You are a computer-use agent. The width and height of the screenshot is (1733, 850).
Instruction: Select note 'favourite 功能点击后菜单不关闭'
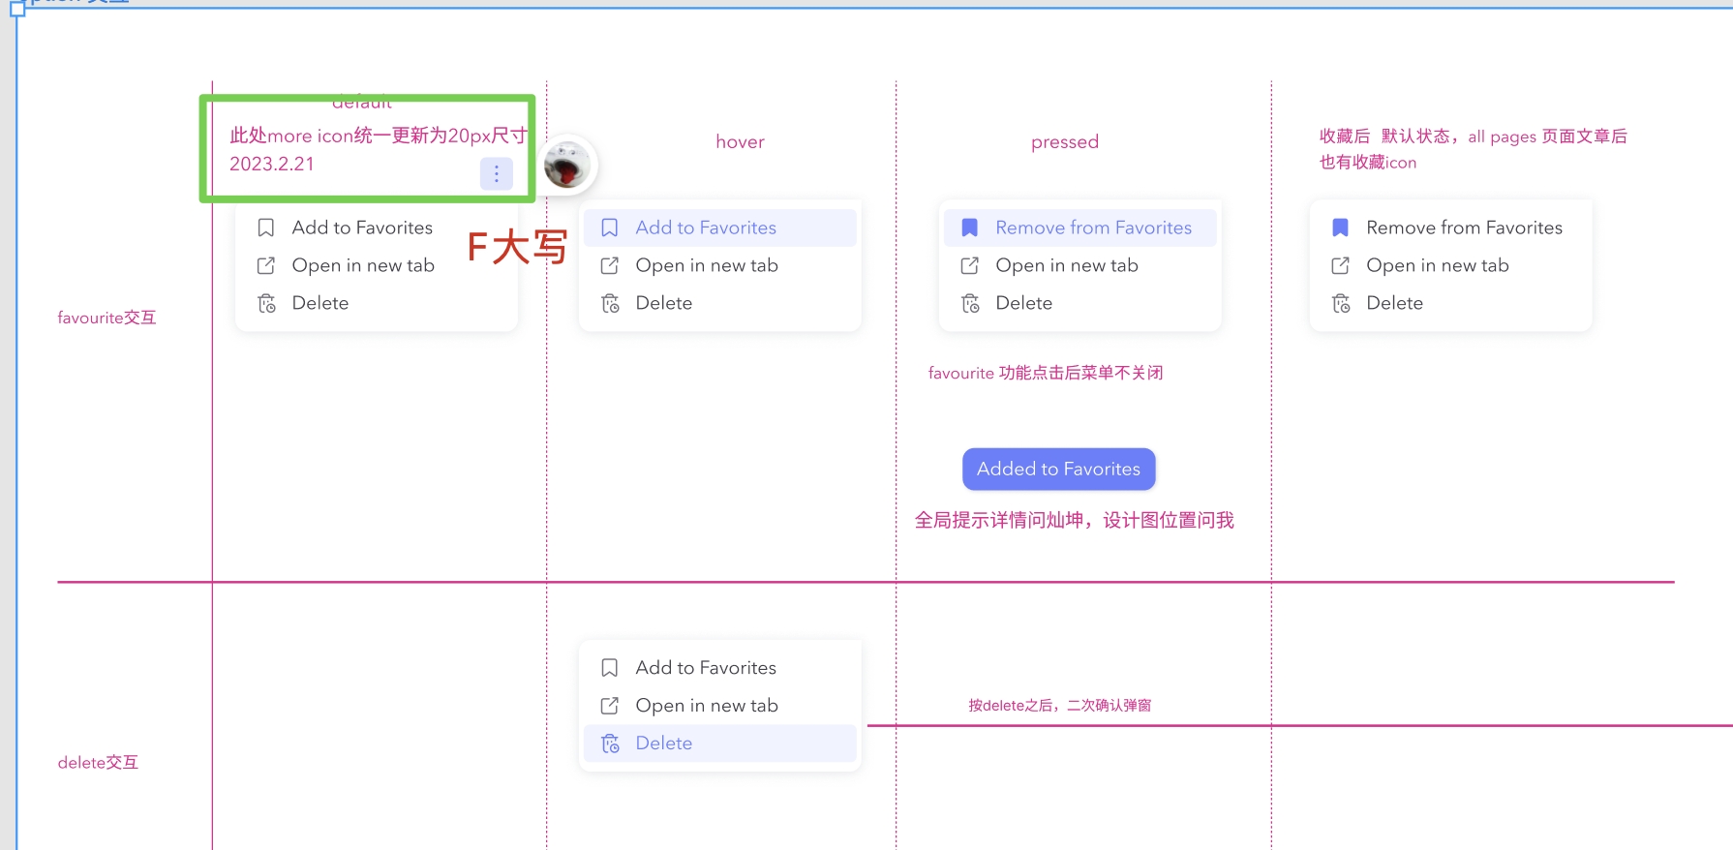[x=1046, y=373]
